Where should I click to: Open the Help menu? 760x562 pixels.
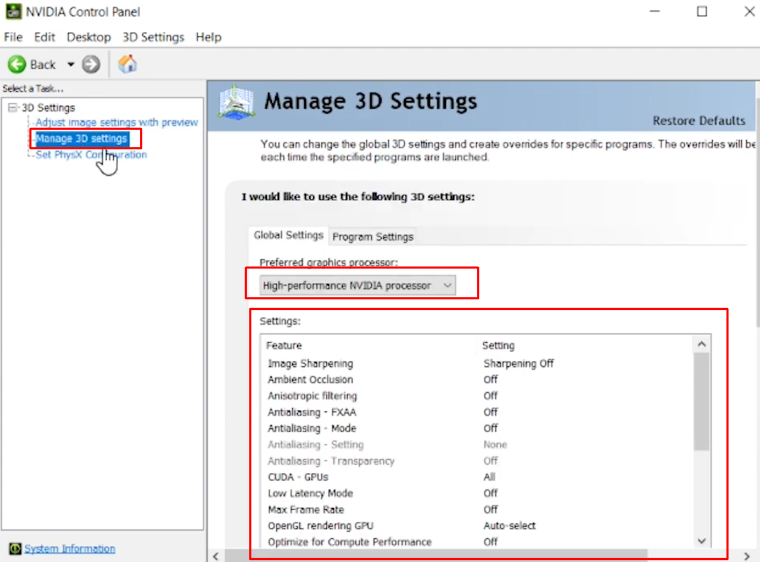pos(209,37)
